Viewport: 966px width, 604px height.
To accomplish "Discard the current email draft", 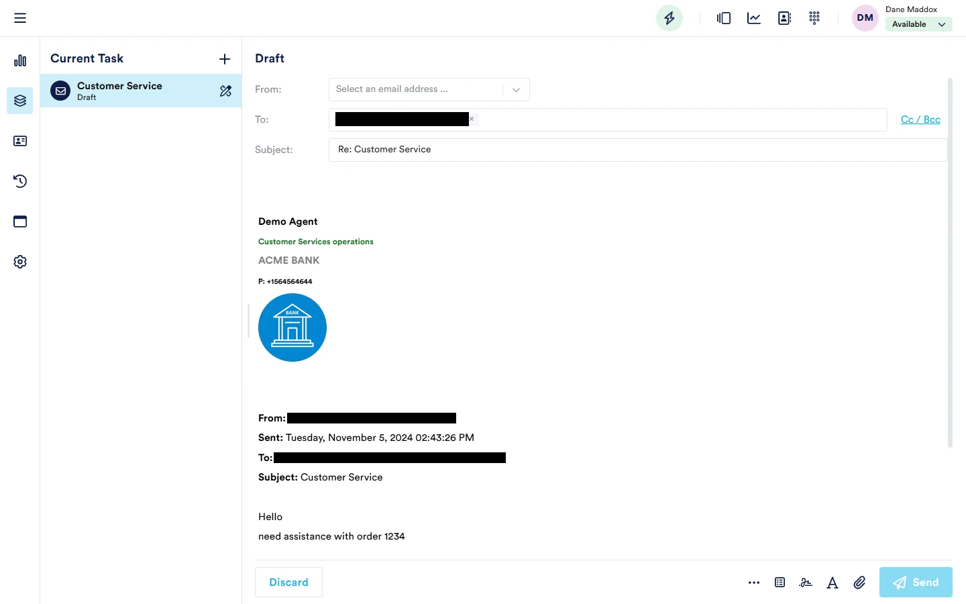I will (x=288, y=582).
